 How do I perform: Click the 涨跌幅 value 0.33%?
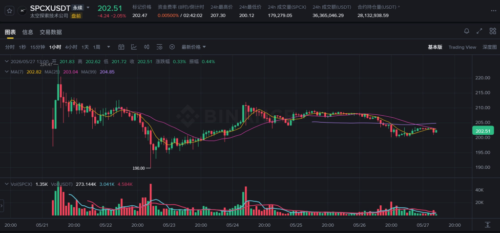pyautogui.click(x=179, y=61)
